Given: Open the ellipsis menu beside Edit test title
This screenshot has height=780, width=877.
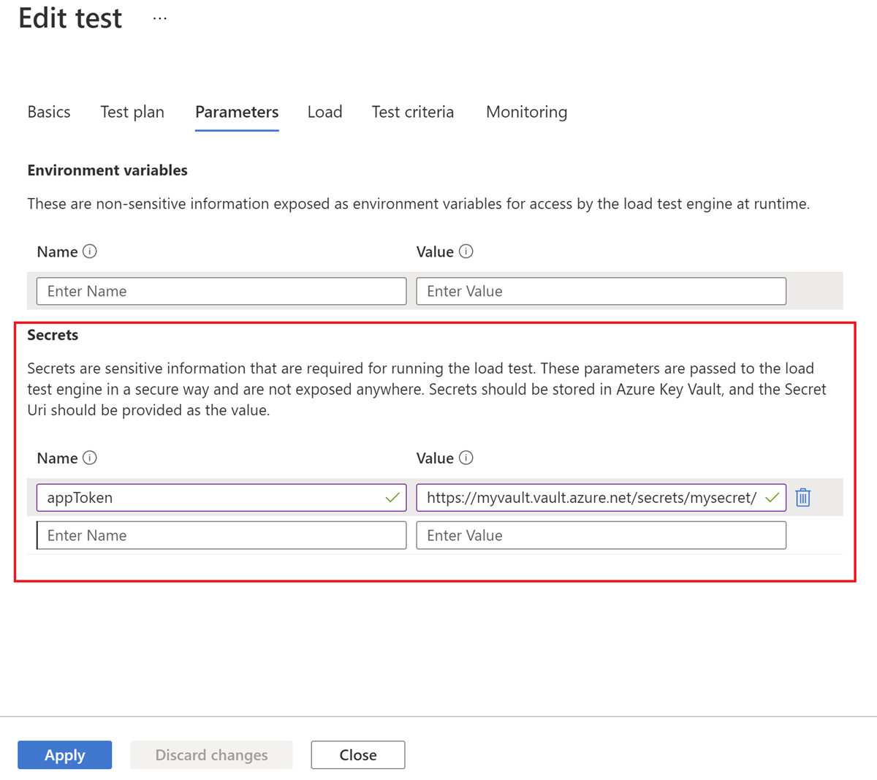Looking at the screenshot, I should tap(159, 18).
